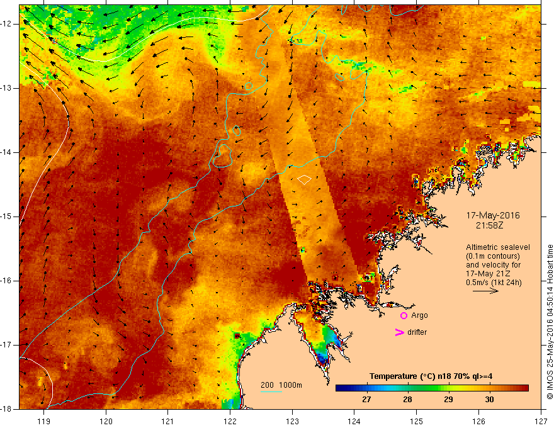Click the '27' color bar tick label

[x=366, y=400]
